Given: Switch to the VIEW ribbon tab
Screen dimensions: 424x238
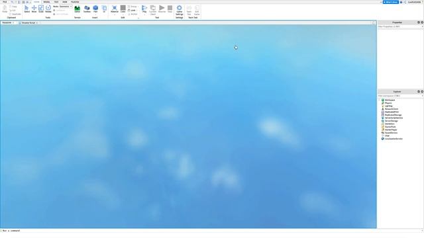Looking at the screenshot, I should [x=65, y=2].
